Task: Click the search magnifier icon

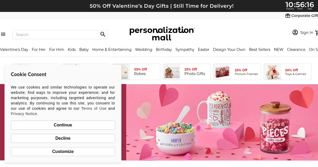Action: click(x=103, y=34)
